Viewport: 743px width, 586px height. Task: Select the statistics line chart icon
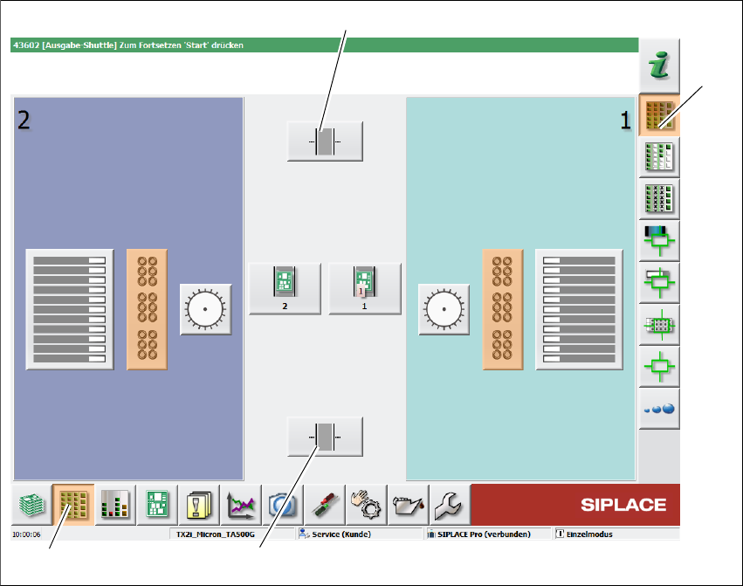pyautogui.click(x=241, y=505)
